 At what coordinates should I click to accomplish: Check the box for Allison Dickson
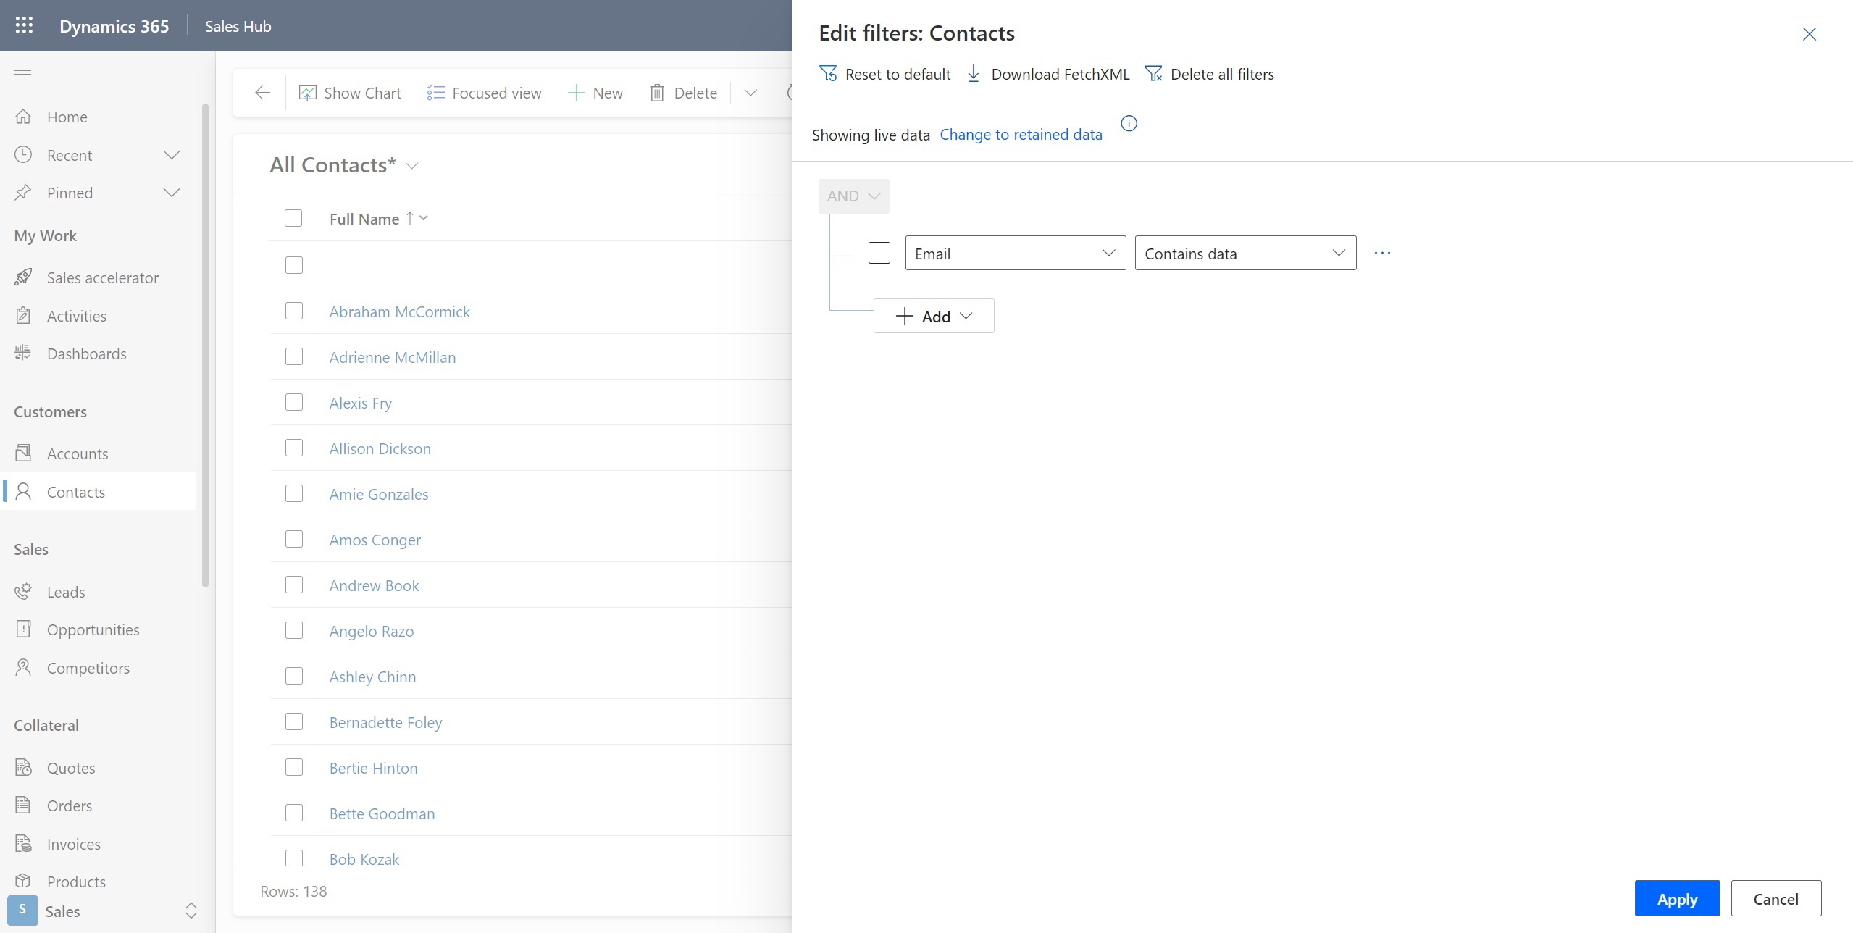(293, 448)
